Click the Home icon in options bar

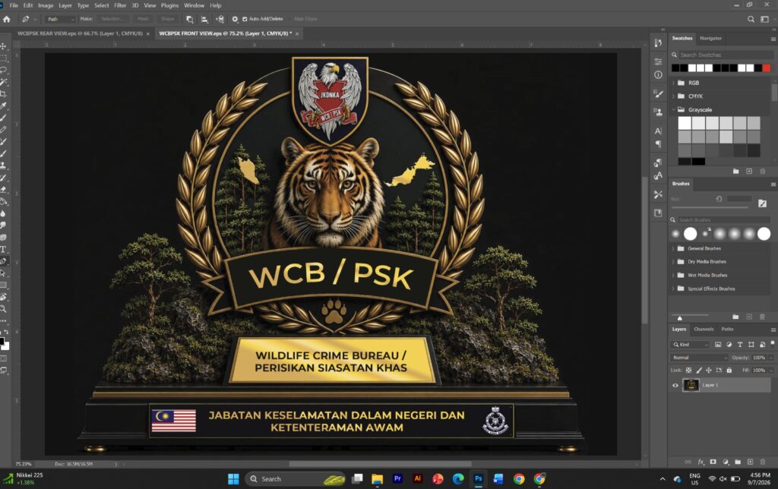coord(6,19)
